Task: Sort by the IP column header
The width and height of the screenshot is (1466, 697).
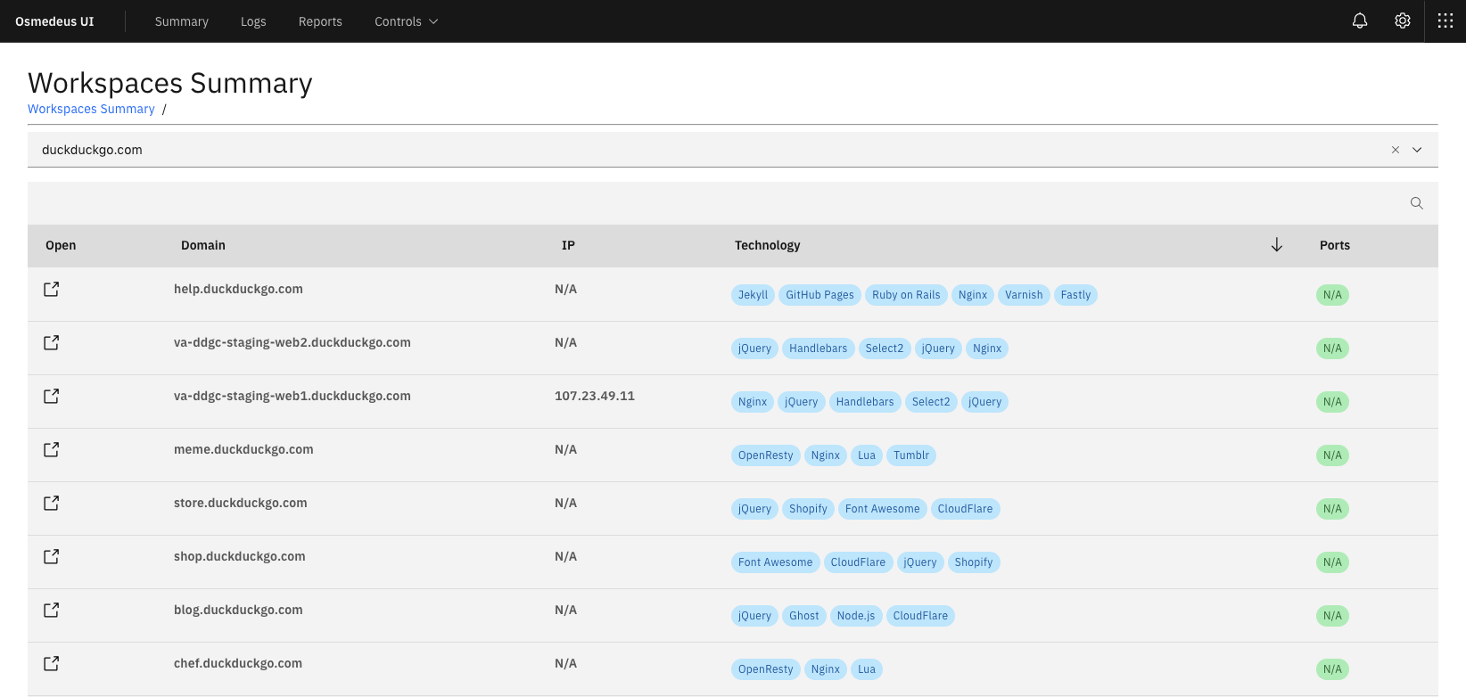Action: [568, 245]
